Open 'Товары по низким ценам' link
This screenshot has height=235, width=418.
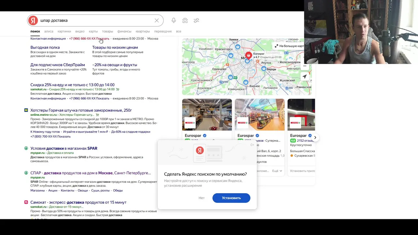click(115, 47)
